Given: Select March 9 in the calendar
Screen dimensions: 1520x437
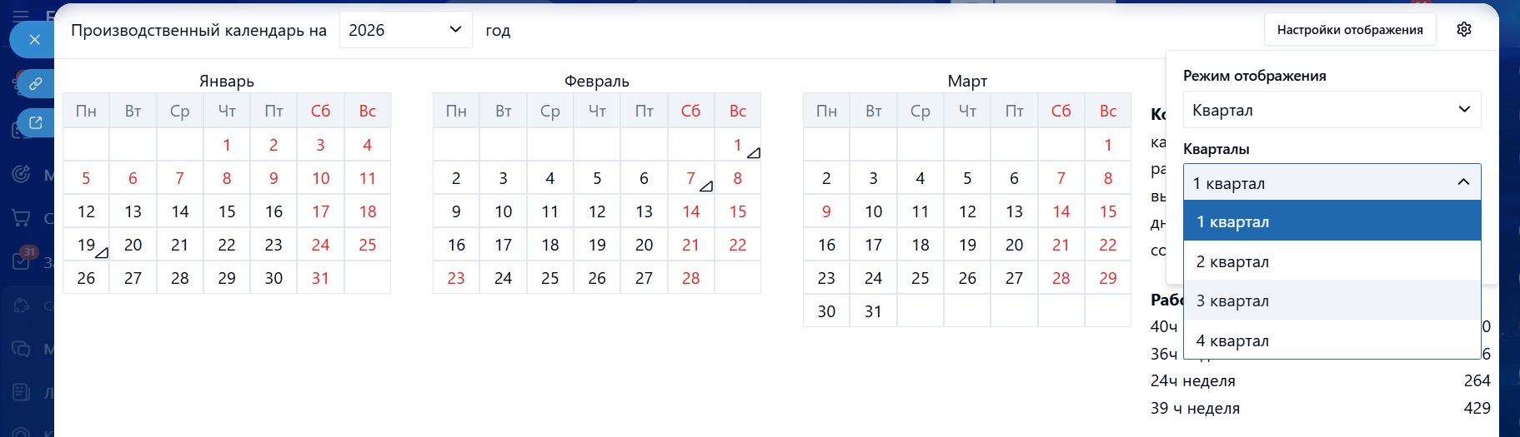Looking at the screenshot, I should (x=826, y=211).
